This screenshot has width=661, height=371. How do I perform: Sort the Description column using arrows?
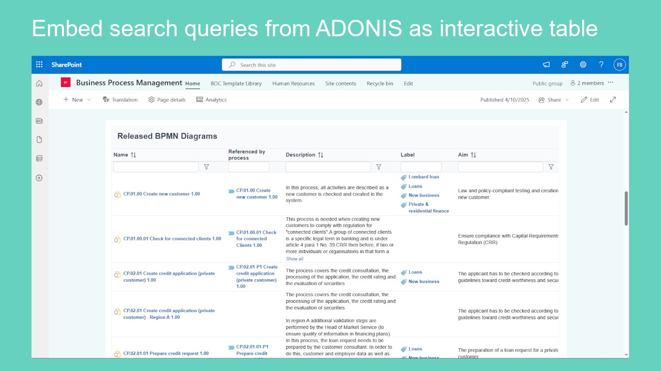(x=320, y=155)
